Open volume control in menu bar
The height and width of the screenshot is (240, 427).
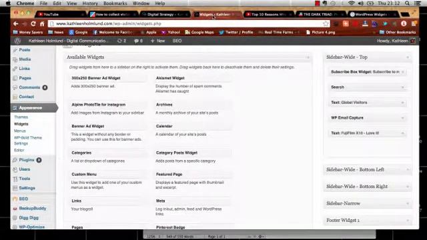(x=361, y=3)
